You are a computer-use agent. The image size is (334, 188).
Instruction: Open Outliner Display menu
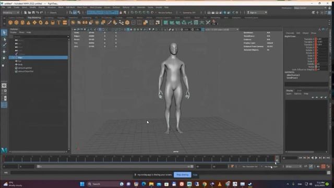[14, 32]
